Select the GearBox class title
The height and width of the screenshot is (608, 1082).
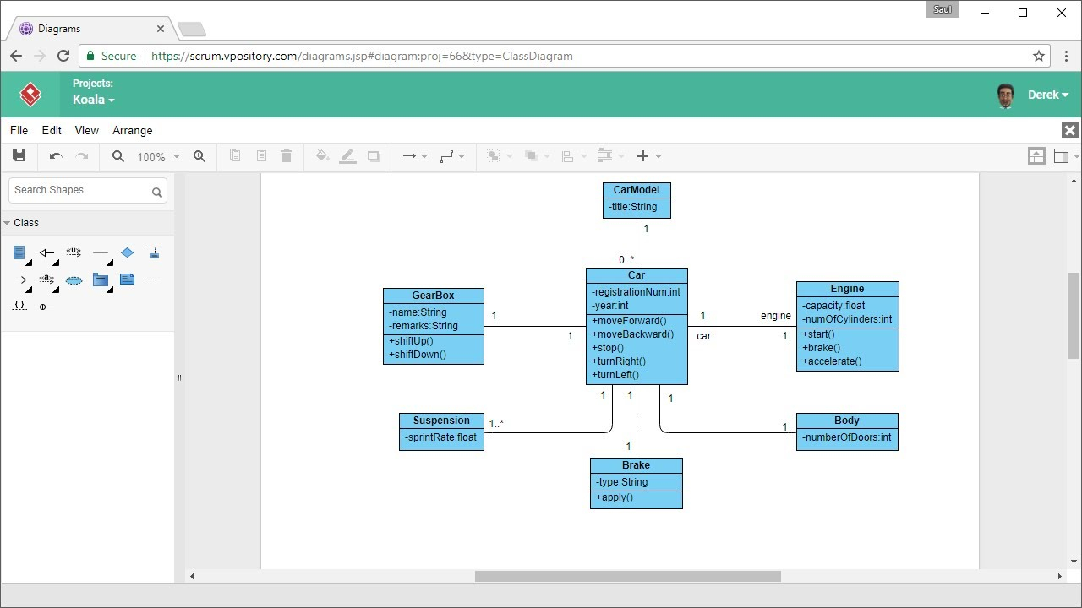click(x=434, y=296)
